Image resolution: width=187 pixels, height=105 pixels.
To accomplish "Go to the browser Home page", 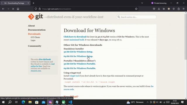I will pos(18,9).
